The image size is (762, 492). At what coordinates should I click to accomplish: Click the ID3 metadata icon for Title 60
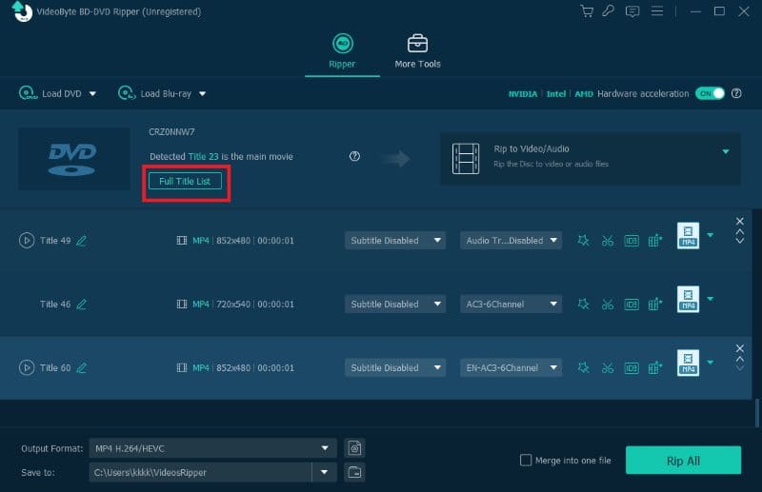click(631, 368)
